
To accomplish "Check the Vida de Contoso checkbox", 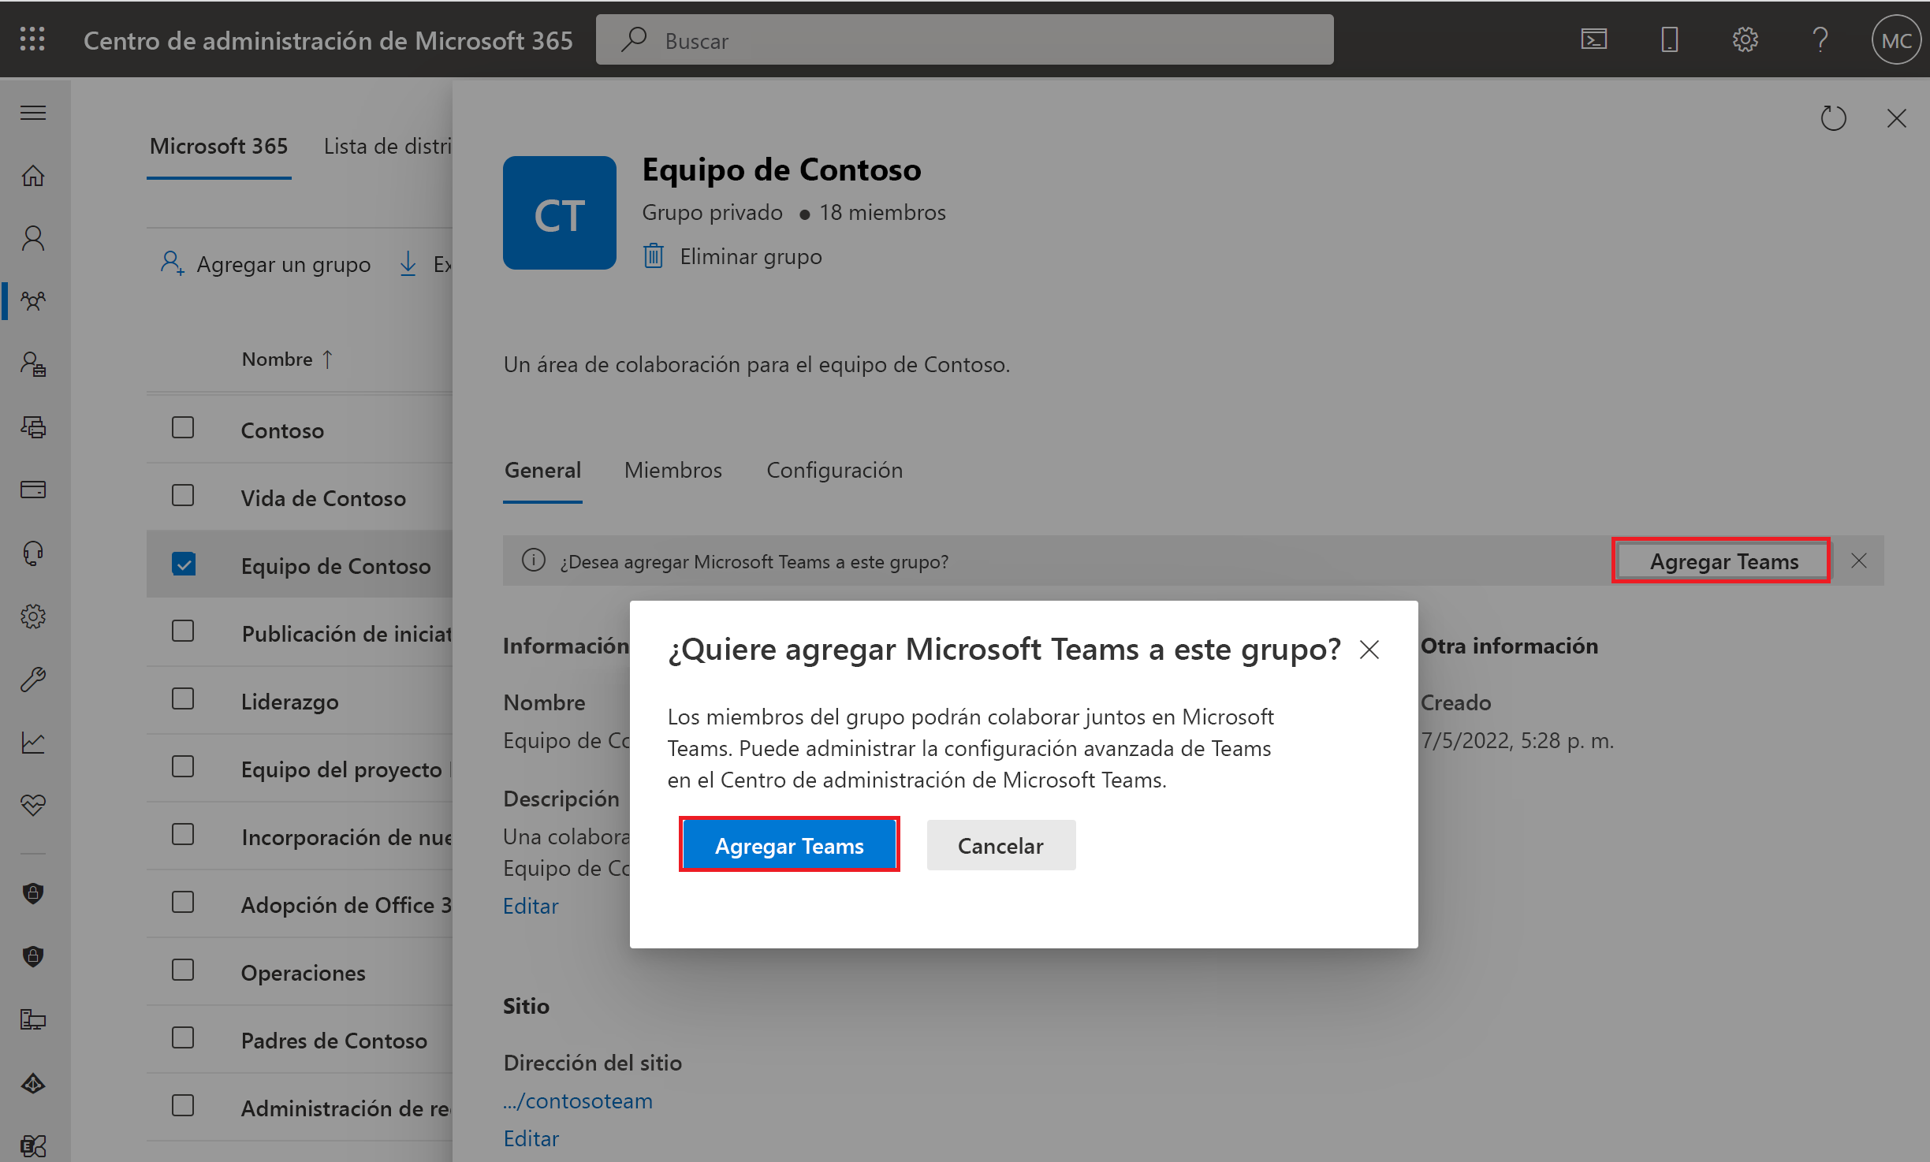I will pos(183,495).
